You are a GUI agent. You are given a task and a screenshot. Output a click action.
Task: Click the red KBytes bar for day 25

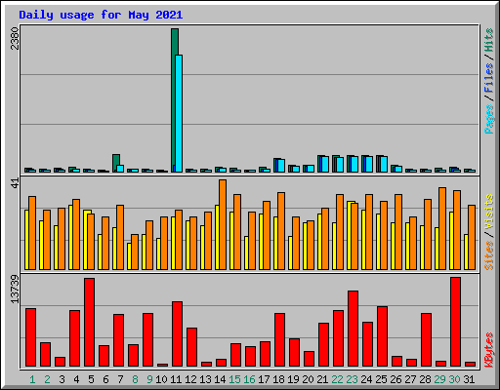[x=383, y=336]
